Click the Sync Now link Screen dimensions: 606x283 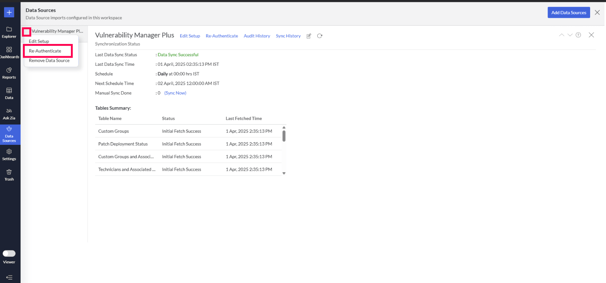(x=175, y=93)
